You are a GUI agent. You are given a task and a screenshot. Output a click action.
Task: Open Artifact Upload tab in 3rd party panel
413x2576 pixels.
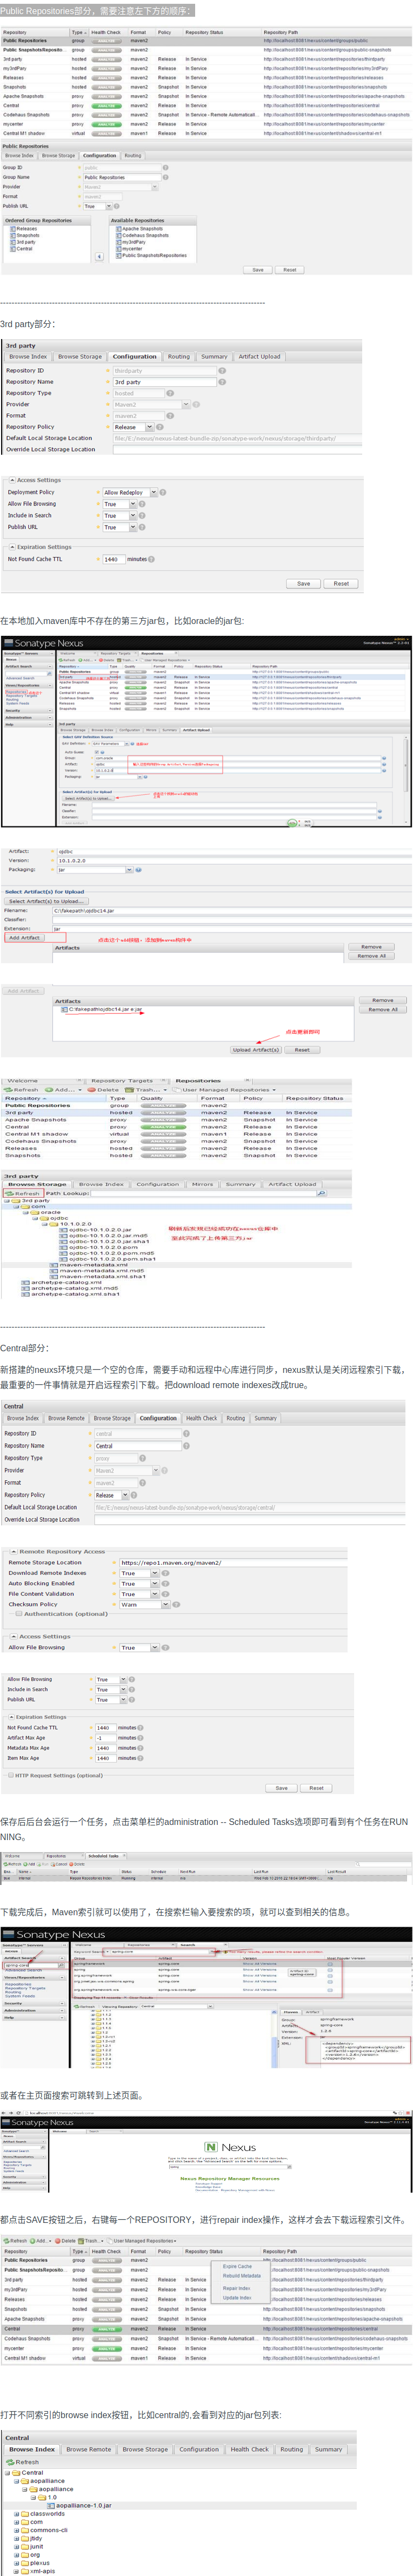point(259,357)
